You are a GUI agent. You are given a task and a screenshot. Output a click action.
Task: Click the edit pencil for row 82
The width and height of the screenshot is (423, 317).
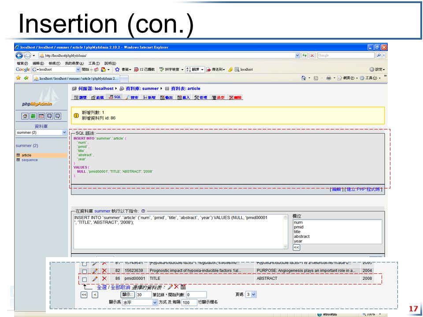pos(95,271)
